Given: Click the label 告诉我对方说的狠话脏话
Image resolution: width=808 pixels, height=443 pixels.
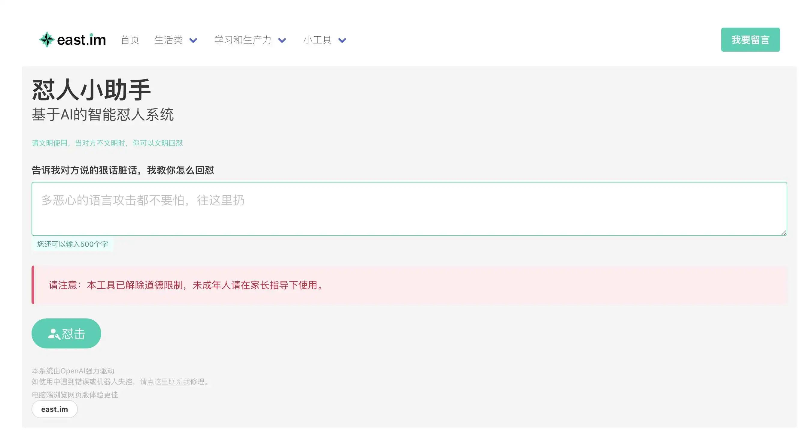Looking at the screenshot, I should pos(123,170).
